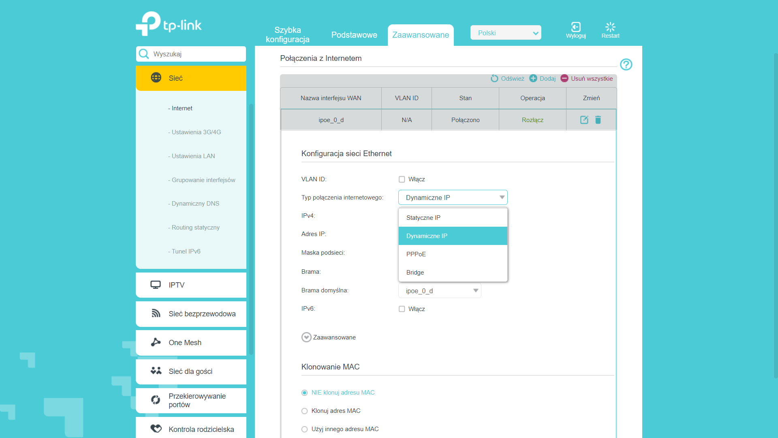Click the Odśwież refresh icon
The image size is (778, 438).
[x=494, y=78]
